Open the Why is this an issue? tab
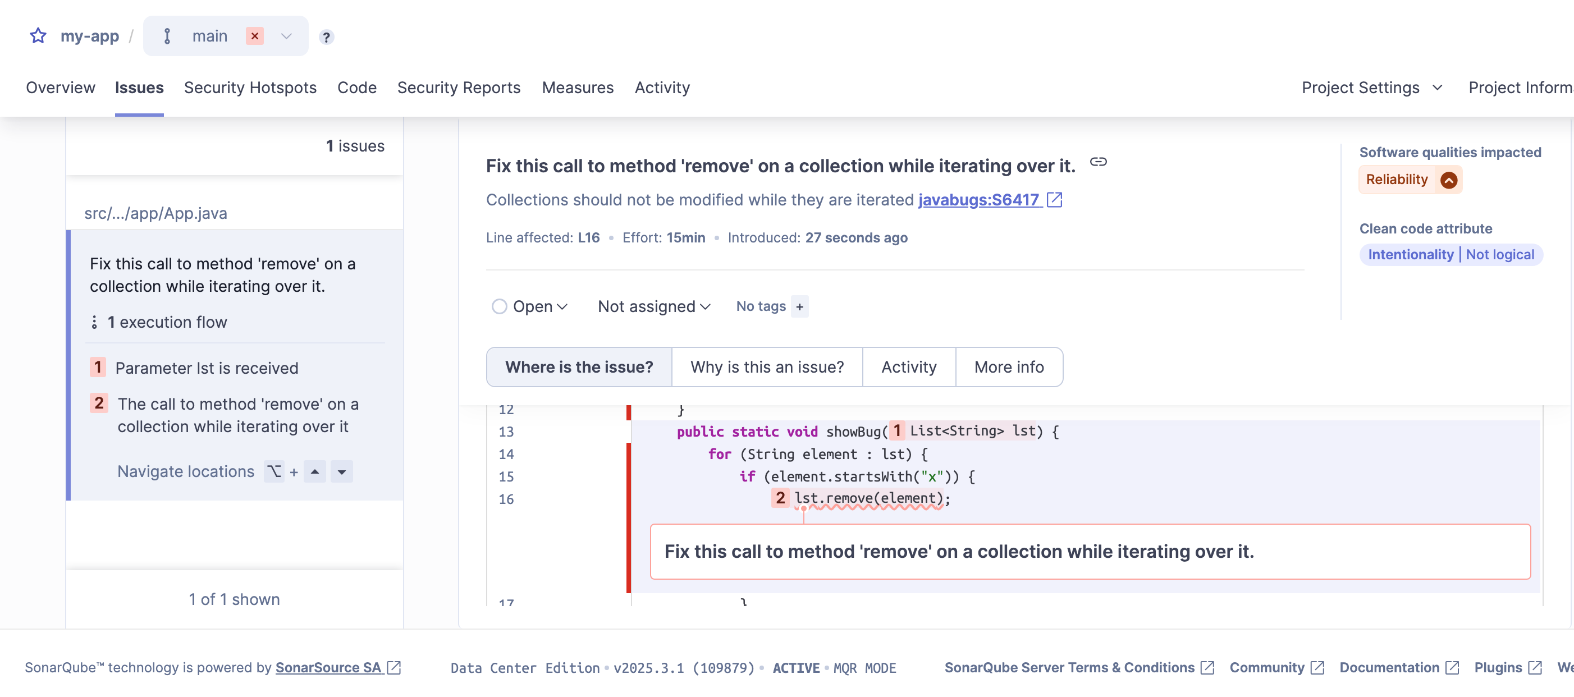This screenshot has width=1574, height=697. (x=766, y=366)
